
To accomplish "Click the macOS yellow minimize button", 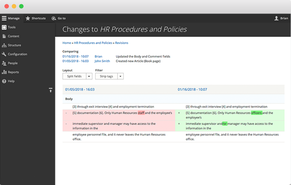I will click(x=14, y=6).
